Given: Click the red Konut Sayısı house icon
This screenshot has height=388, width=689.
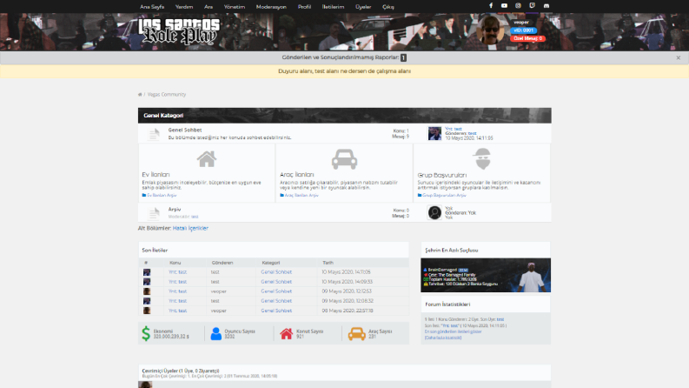Looking at the screenshot, I should tap(286, 333).
